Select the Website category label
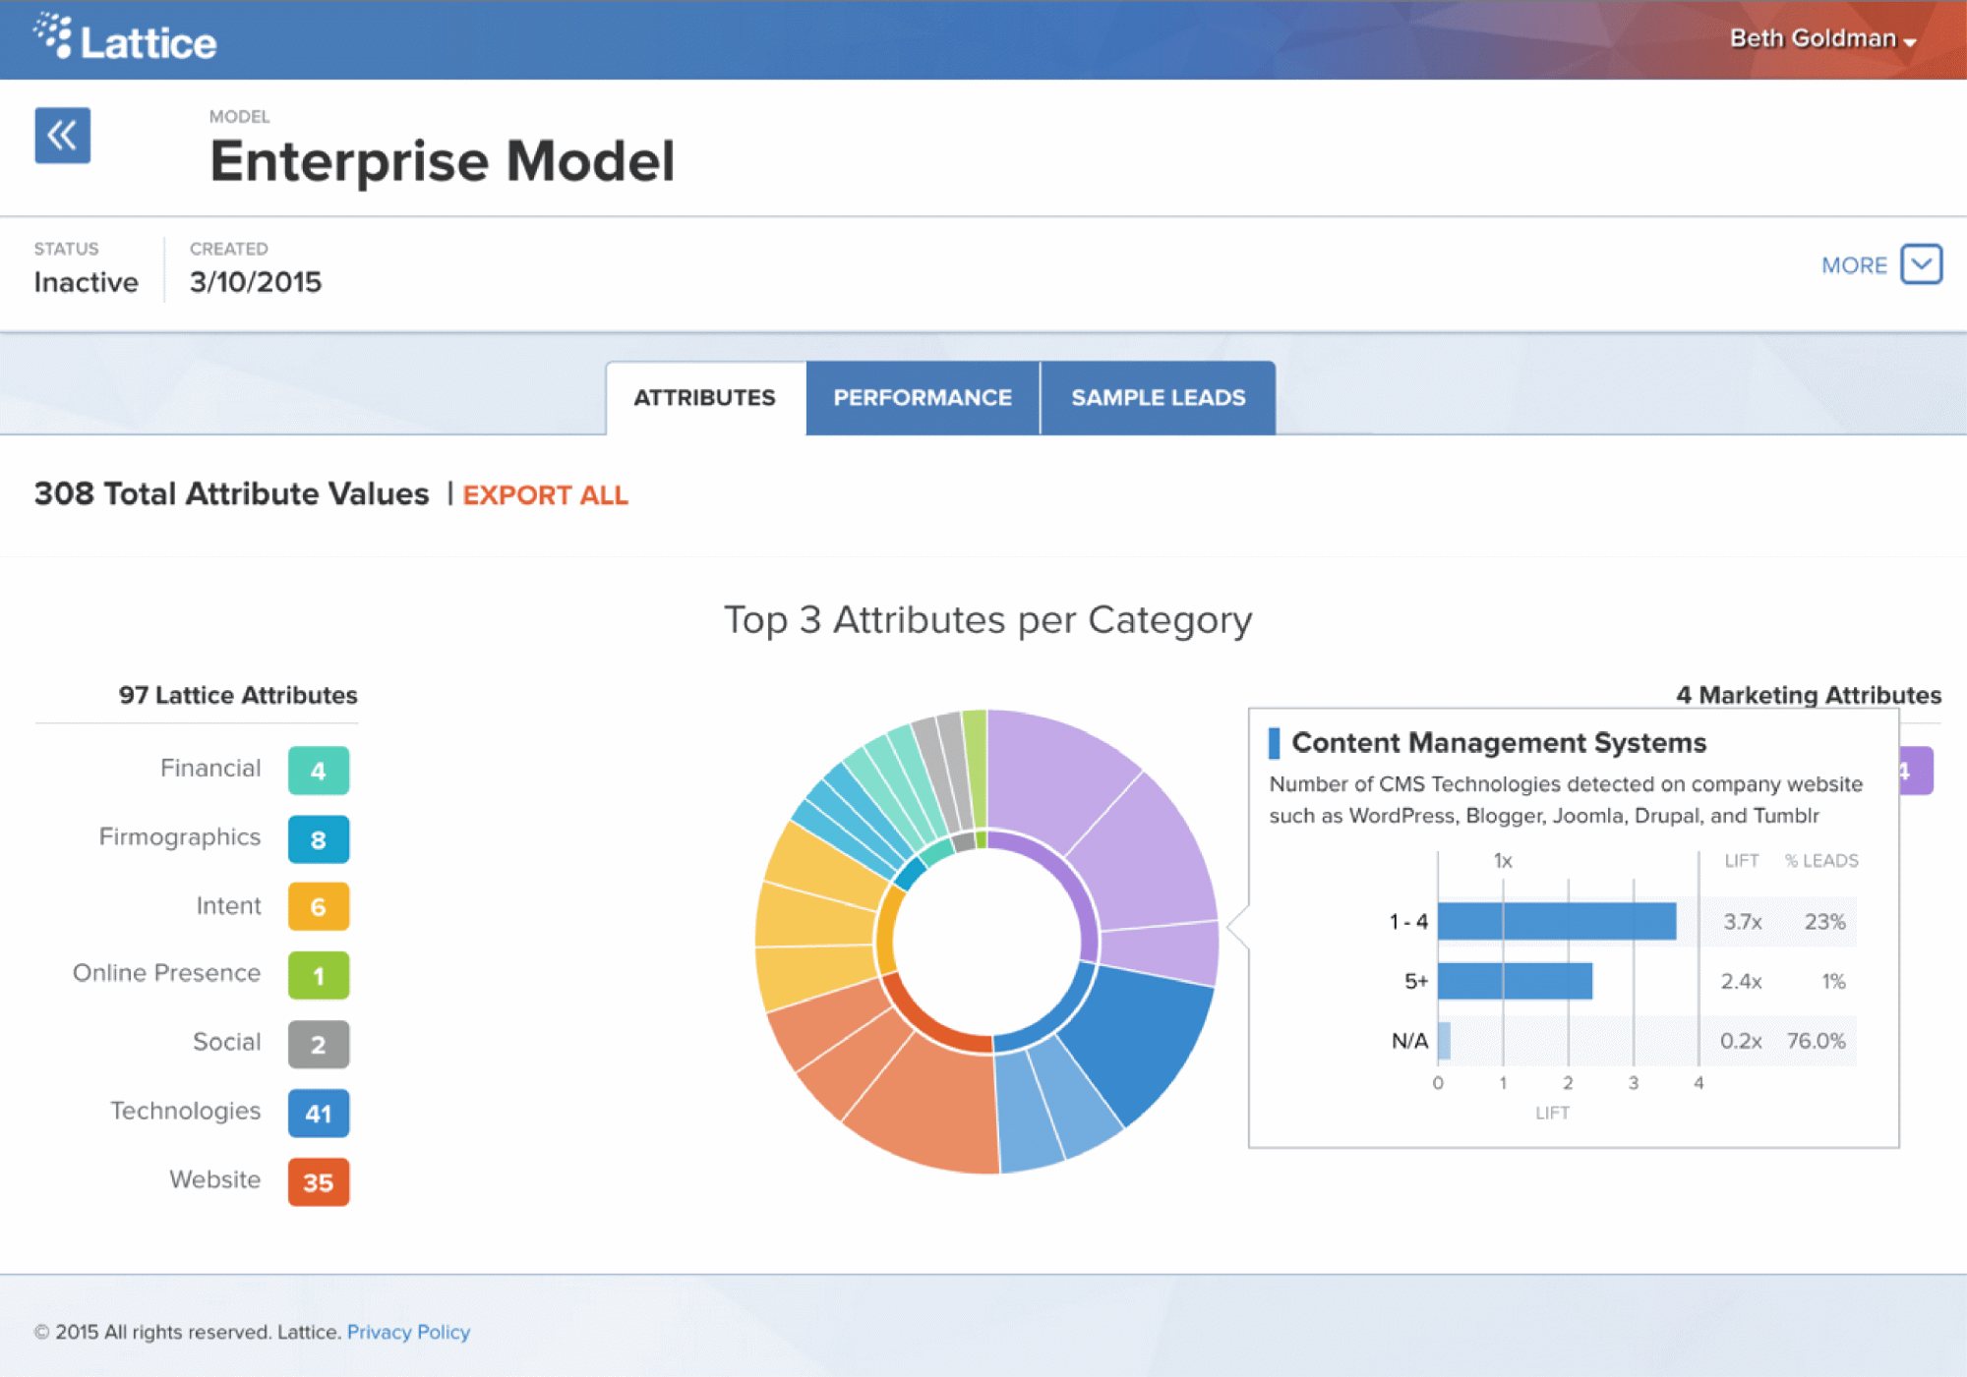 (x=215, y=1179)
